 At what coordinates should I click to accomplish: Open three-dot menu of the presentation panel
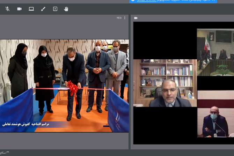125,18
